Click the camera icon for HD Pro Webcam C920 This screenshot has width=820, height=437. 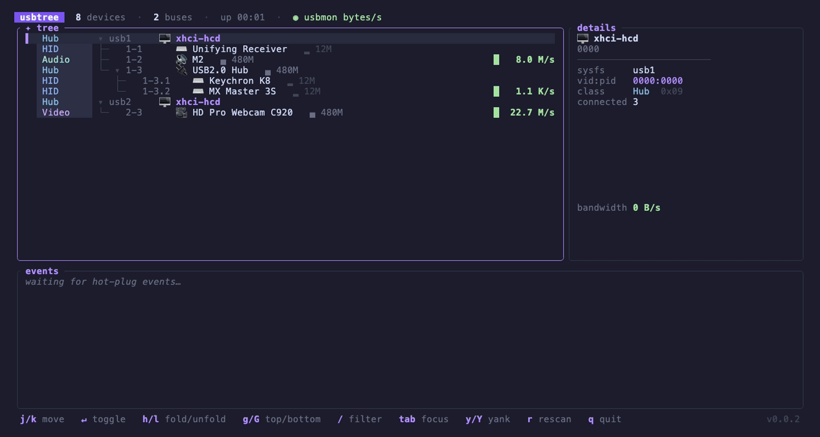click(x=181, y=113)
